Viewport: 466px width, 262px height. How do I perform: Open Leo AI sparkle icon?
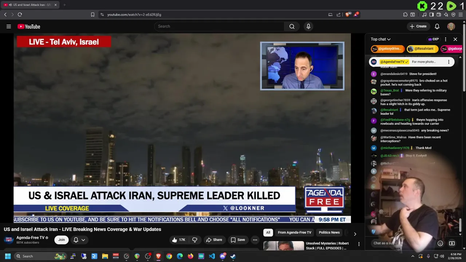pos(446,15)
